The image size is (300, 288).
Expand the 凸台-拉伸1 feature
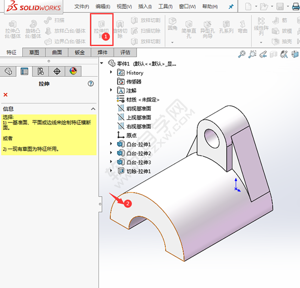(111, 143)
